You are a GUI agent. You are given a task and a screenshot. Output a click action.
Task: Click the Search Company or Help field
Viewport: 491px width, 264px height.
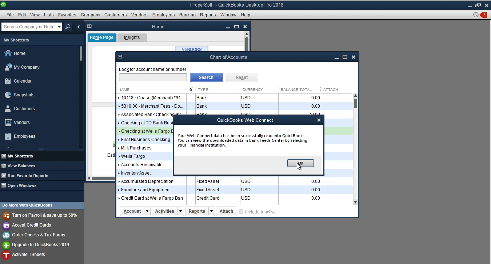tap(29, 27)
